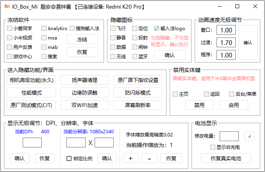Viewport: 265px width, 172px height.
Task: Click the 当前DPI: 400 text
Action: (32, 132)
